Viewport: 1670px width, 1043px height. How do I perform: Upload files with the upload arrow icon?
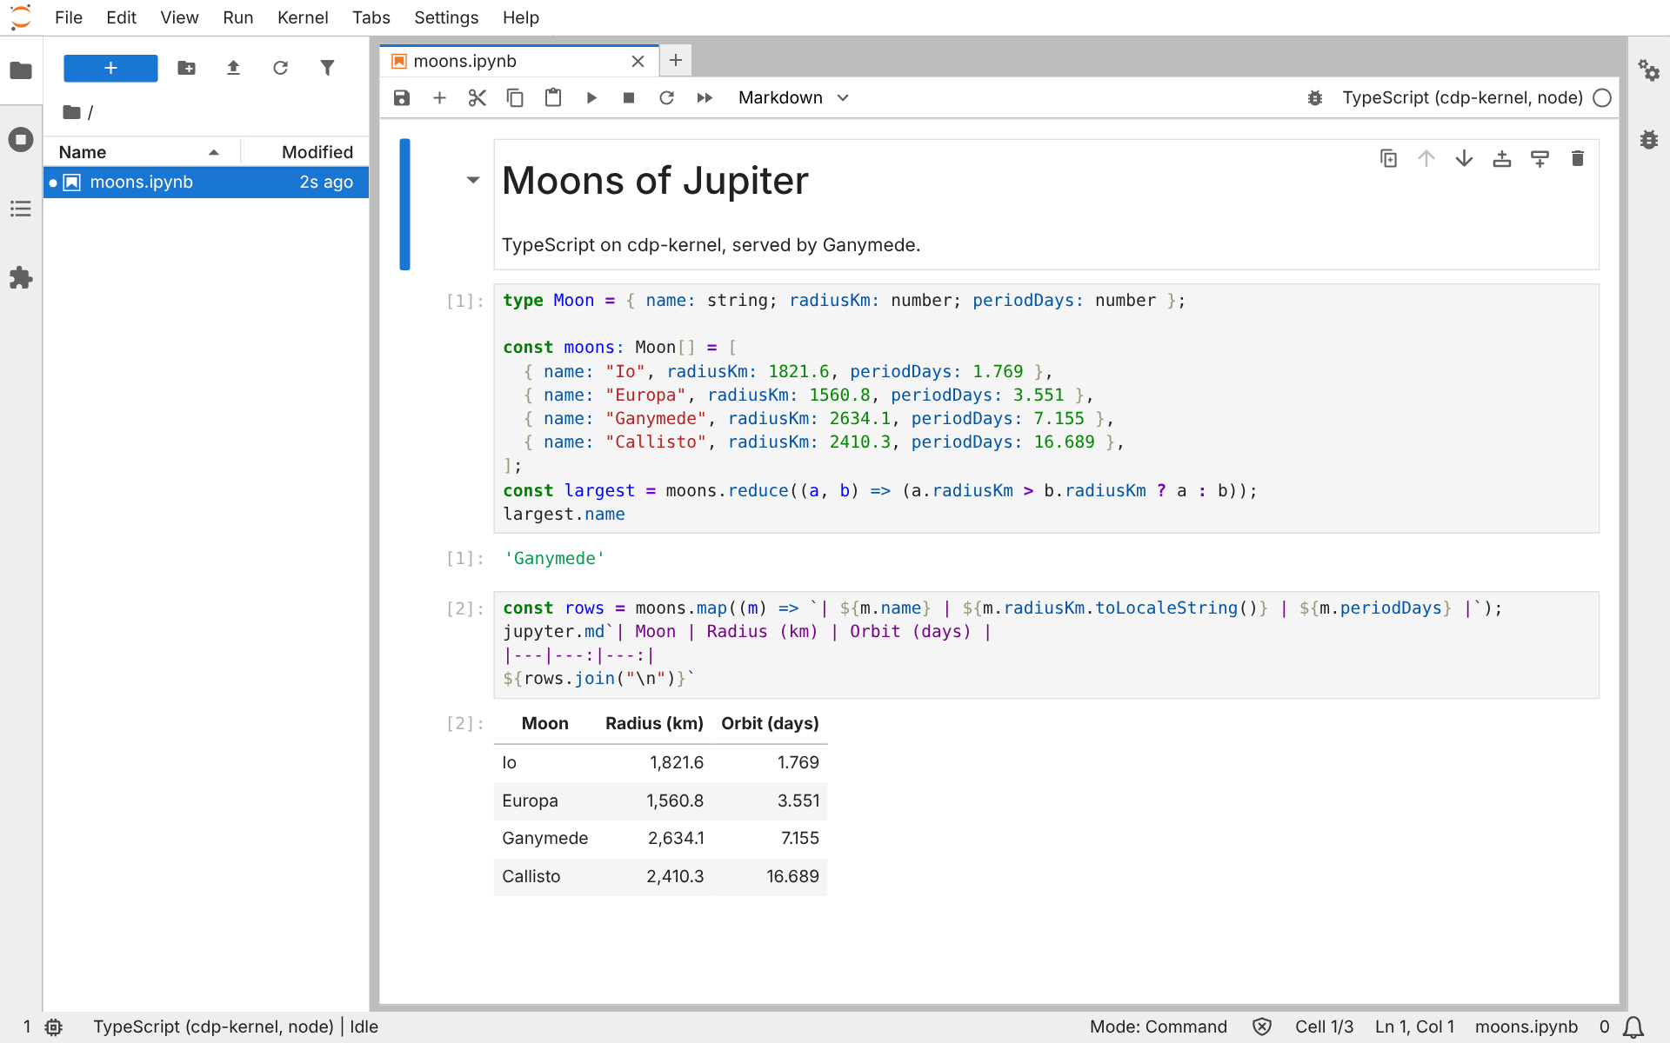point(233,68)
